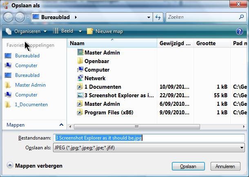The width and height of the screenshot is (249, 177).
Task: Select Master Admin user folder icon
Action: pos(80,52)
